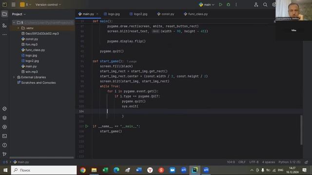
Task: Open Word from the taskbar
Action: pyautogui.click(x=138, y=170)
